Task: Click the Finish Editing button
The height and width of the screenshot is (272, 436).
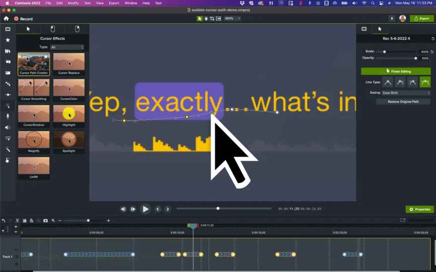Action: [396, 71]
